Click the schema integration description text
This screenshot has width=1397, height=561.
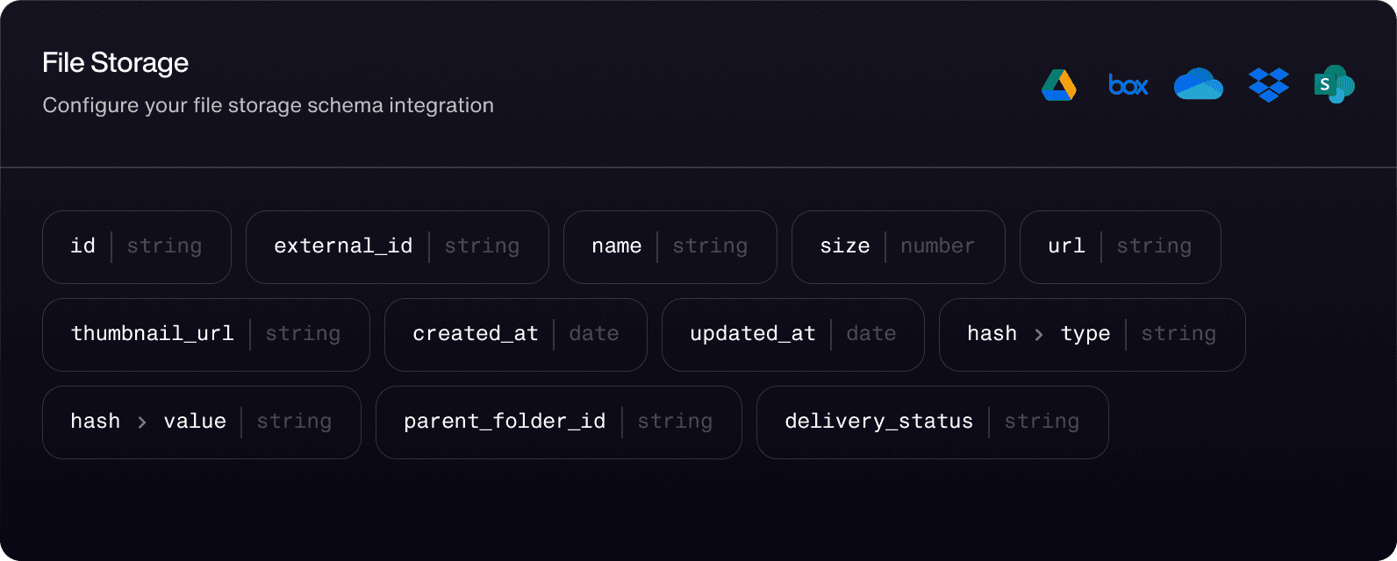(x=268, y=105)
